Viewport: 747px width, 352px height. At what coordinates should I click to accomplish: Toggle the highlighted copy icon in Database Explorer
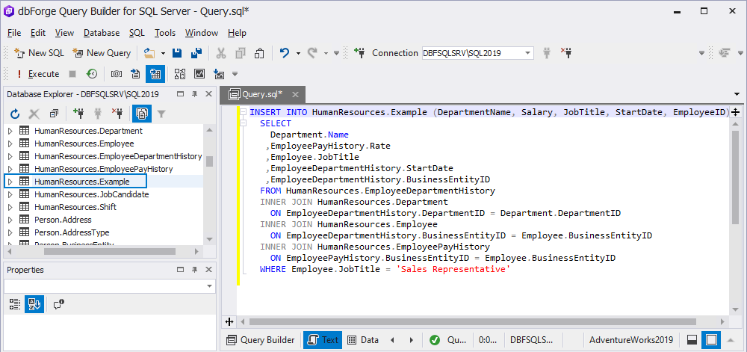click(141, 114)
